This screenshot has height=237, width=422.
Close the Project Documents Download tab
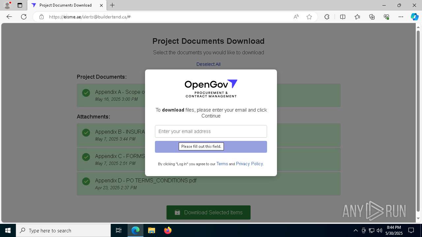click(102, 5)
